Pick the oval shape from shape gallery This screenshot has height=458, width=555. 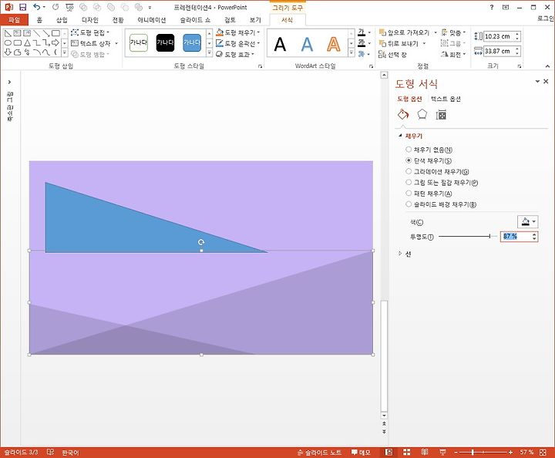[8, 43]
